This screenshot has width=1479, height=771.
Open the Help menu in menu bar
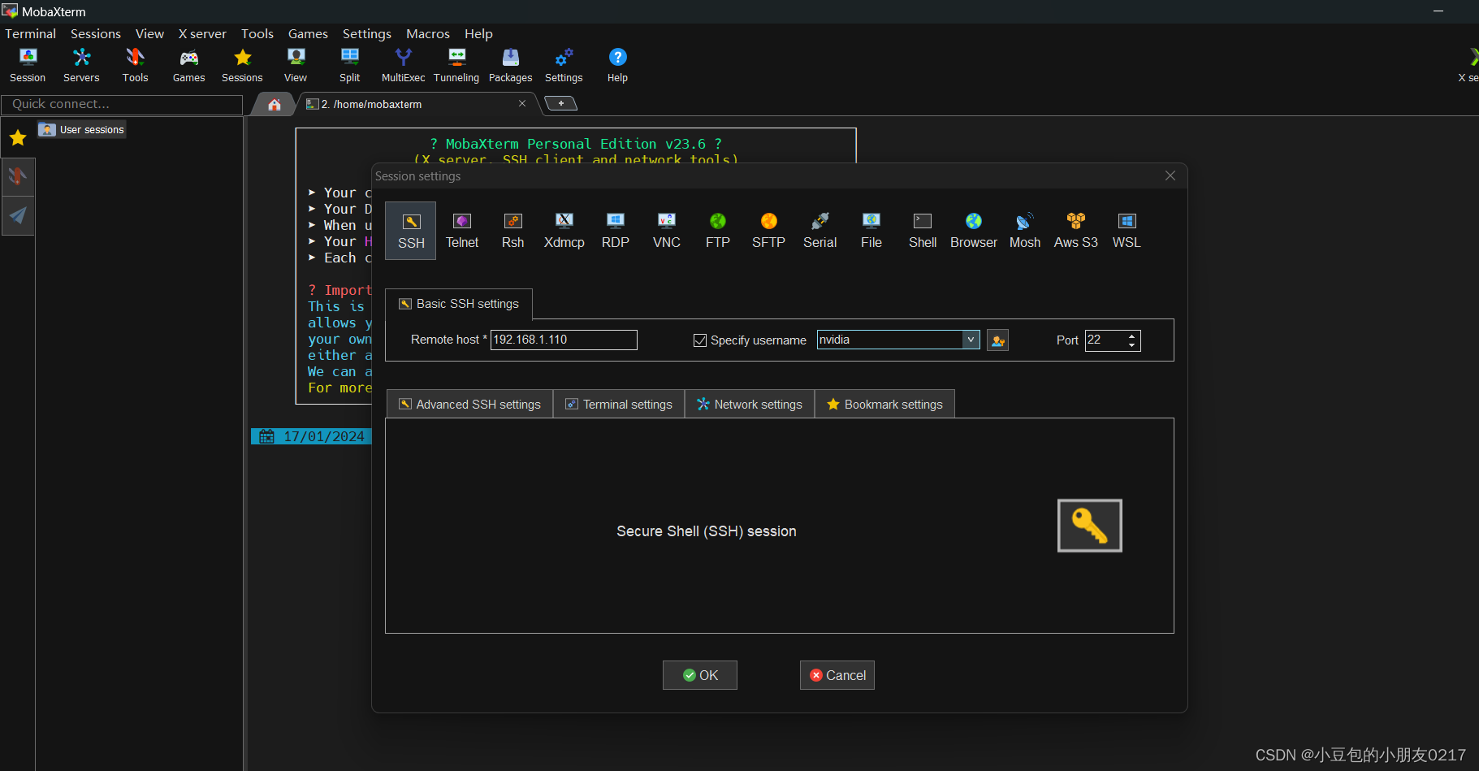point(478,33)
